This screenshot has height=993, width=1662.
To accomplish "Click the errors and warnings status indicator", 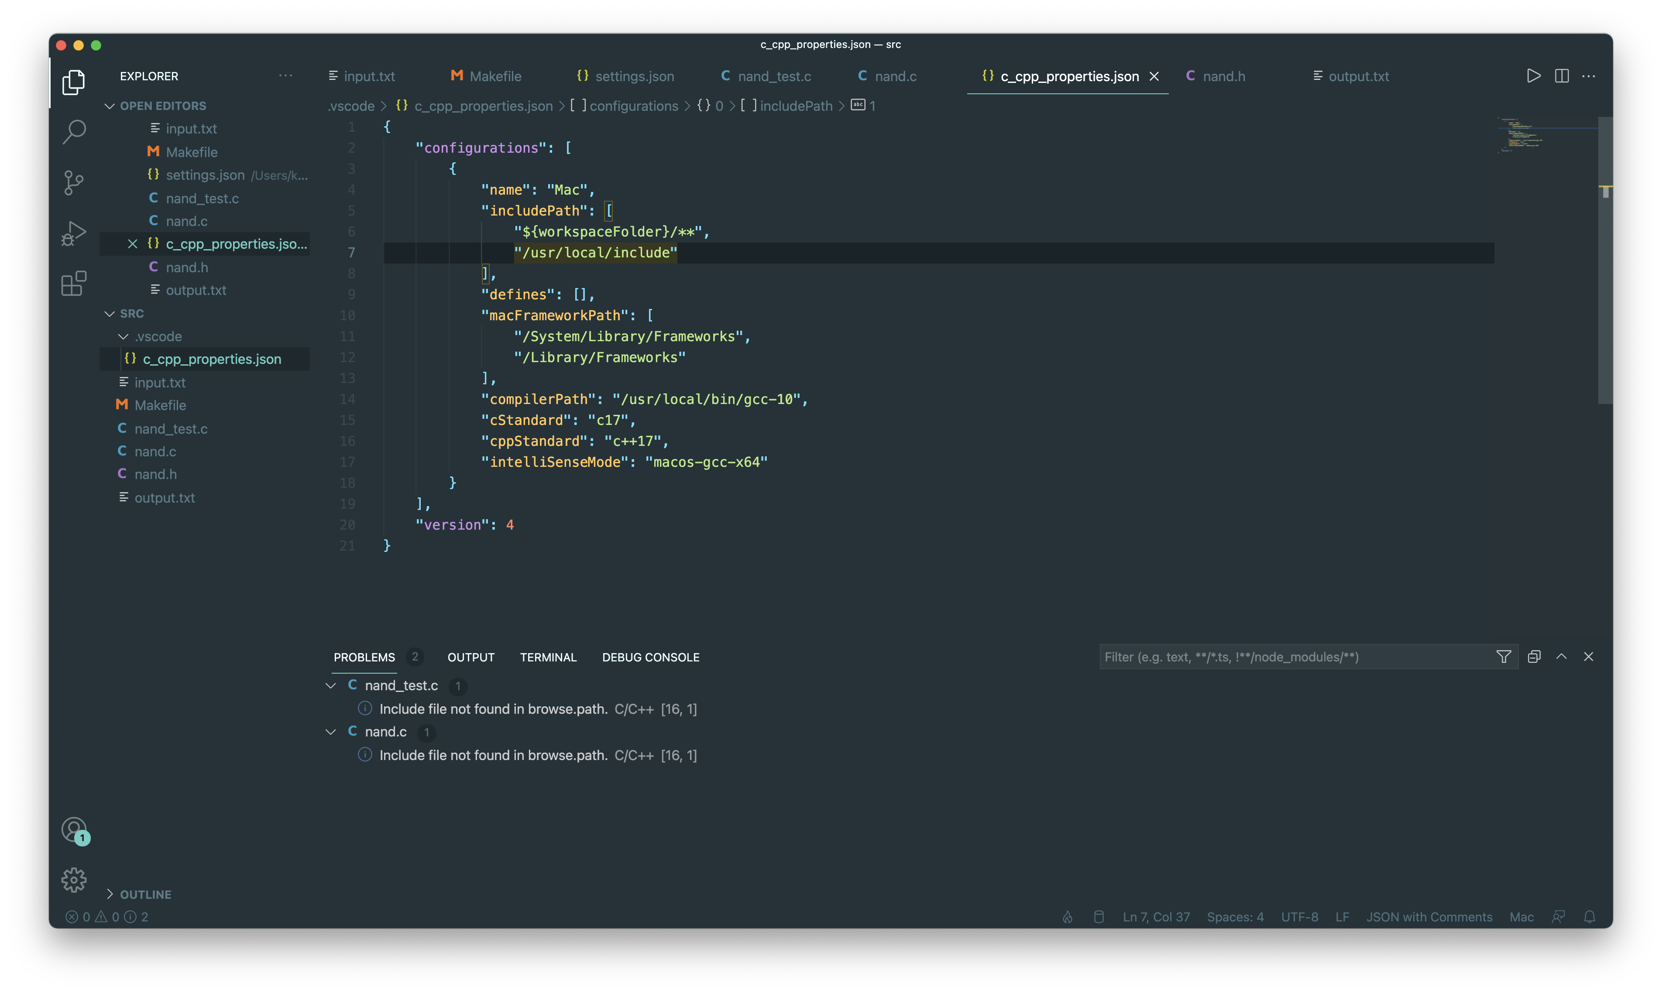I will tap(107, 917).
